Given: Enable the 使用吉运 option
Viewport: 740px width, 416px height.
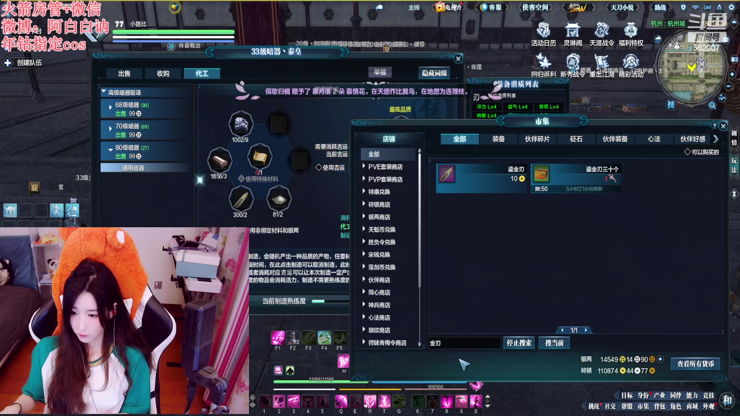Looking at the screenshot, I should pos(319,168).
